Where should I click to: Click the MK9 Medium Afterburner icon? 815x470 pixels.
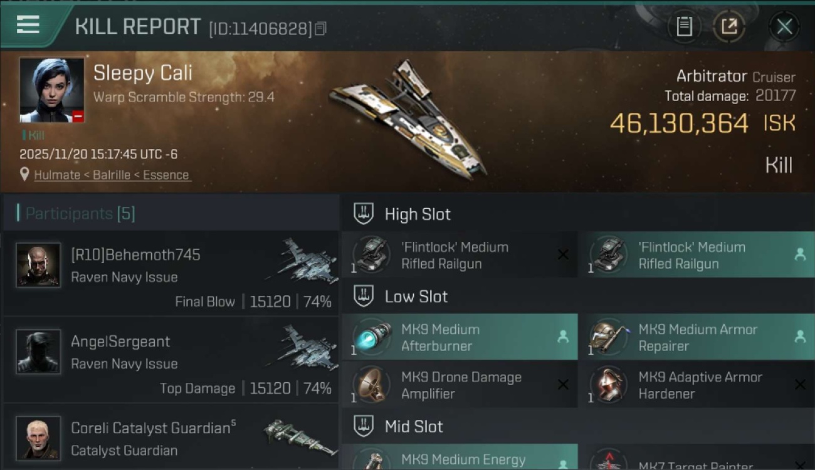coord(372,337)
